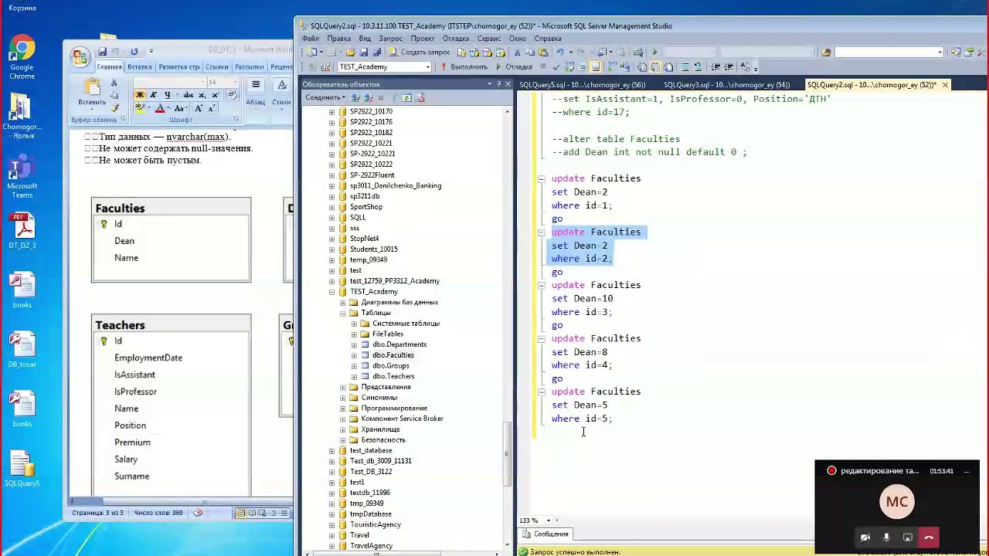Toggle strikethrough formatting in Word
This screenshot has width=989, height=556.
(188, 95)
